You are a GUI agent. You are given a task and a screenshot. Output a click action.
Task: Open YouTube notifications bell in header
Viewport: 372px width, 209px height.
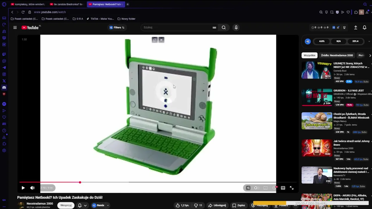[x=364, y=28]
